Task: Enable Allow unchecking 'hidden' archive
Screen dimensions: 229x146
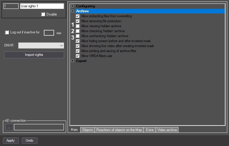Action: (x=78, y=36)
